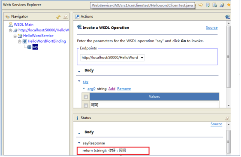241x157 pixels.
Task: Click the Status panel title
Action: pos(86,118)
